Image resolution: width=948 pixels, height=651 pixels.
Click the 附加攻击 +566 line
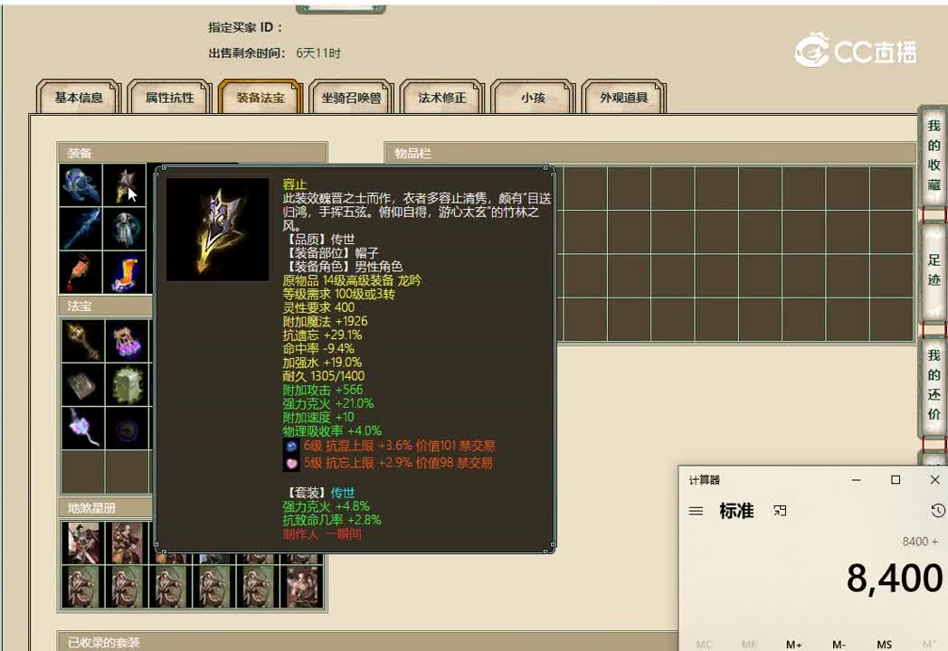322,390
